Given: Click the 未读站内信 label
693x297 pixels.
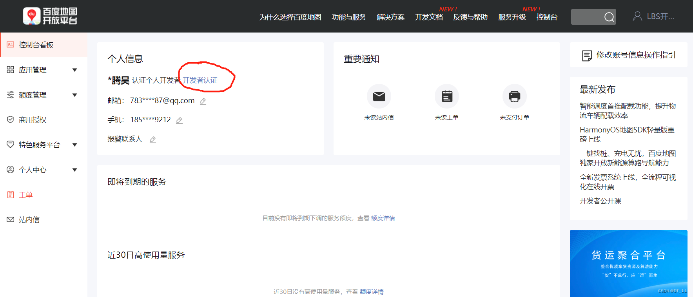Looking at the screenshot, I should [379, 118].
